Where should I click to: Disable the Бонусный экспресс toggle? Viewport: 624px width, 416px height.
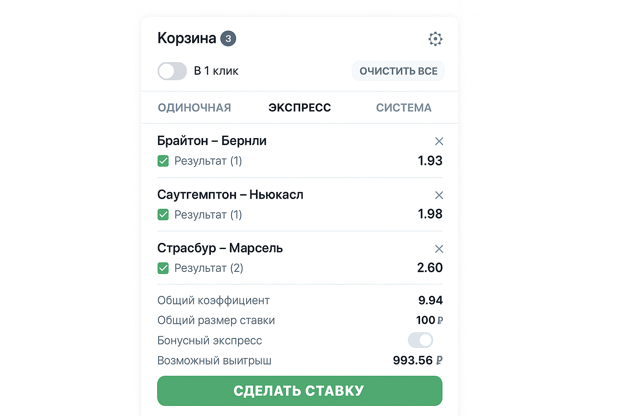[x=420, y=340]
